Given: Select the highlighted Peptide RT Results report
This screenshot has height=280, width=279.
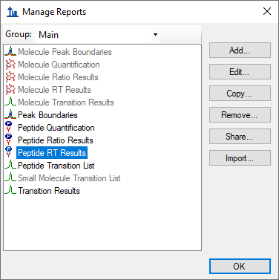Looking at the screenshot, I should click(52, 153).
